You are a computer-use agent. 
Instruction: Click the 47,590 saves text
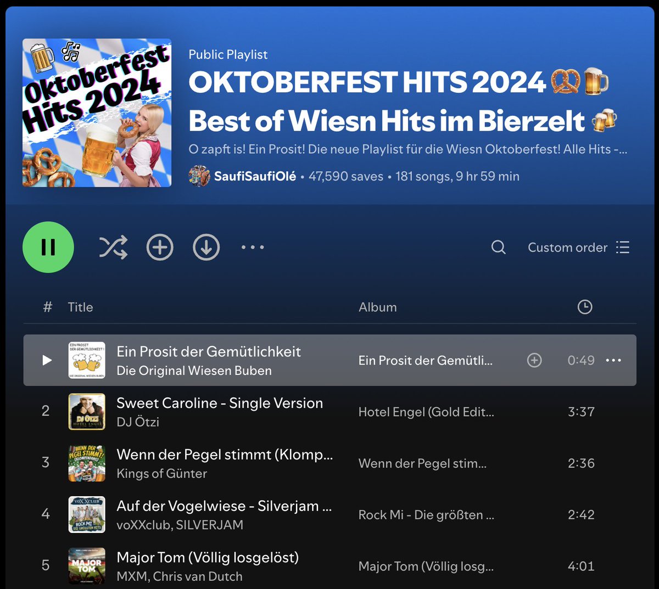coord(346,176)
